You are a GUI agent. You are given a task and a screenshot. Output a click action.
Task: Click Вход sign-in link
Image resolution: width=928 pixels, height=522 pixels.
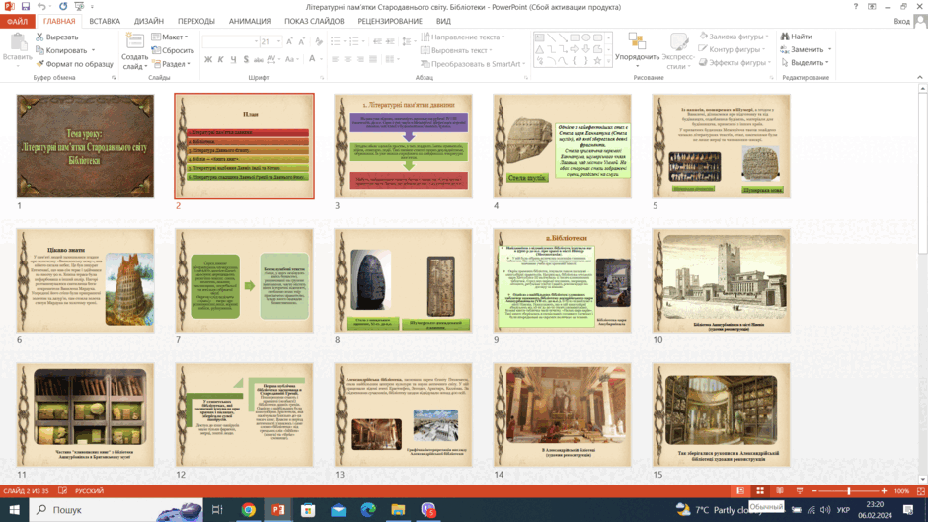tap(901, 21)
